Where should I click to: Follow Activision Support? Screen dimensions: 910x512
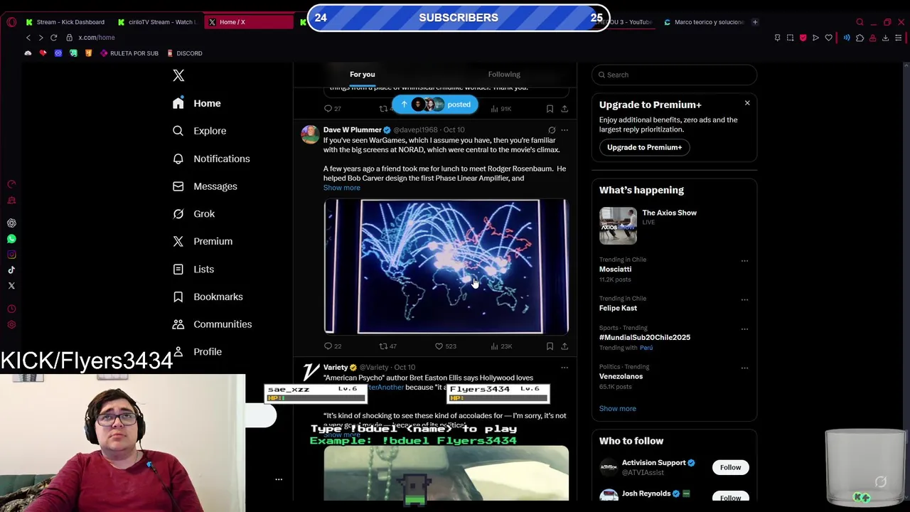coord(730,467)
